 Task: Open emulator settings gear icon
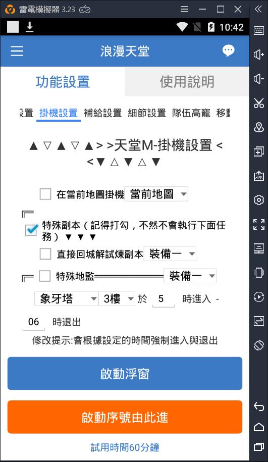[258, 200]
